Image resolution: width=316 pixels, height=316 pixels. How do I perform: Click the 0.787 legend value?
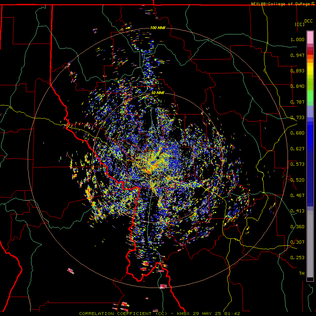pos(297,102)
